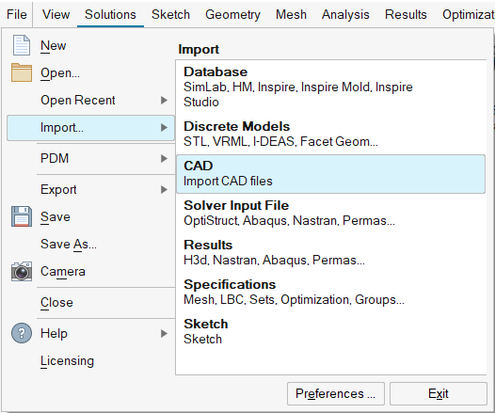Screen dimensions: 495x413
Task: Open the Preferences button
Action: click(336, 393)
